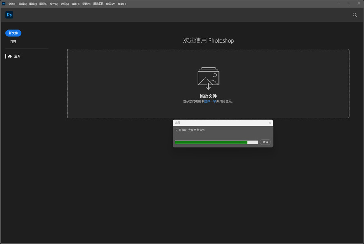Click the small Ps icon in title bar
This screenshot has width=364, height=244.
point(4,4)
